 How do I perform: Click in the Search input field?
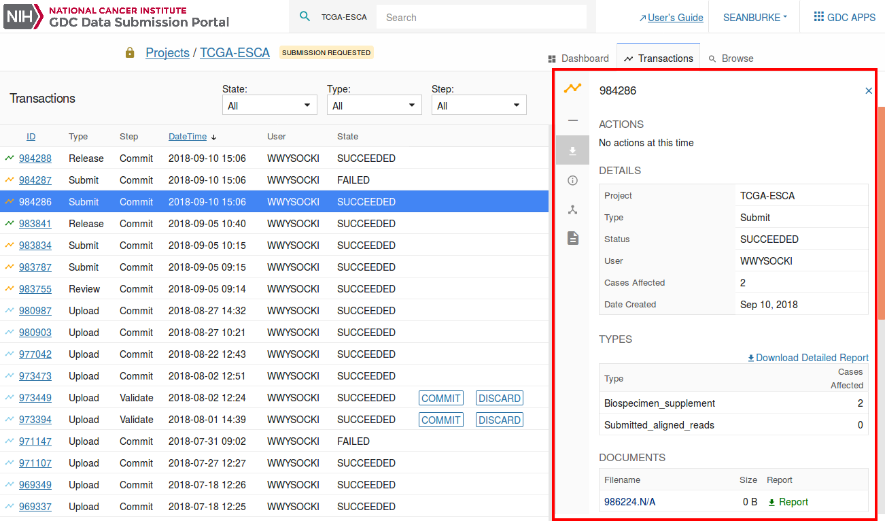(x=481, y=18)
